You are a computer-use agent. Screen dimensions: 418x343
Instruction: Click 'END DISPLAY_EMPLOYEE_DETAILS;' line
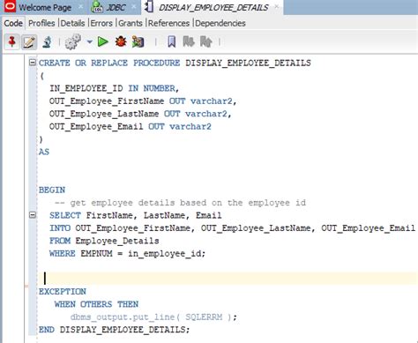(115, 330)
